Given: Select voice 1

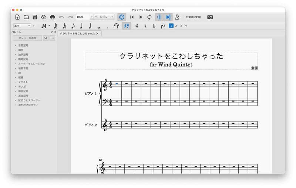Looking at the screenshot, I should pyautogui.click(x=171, y=25).
